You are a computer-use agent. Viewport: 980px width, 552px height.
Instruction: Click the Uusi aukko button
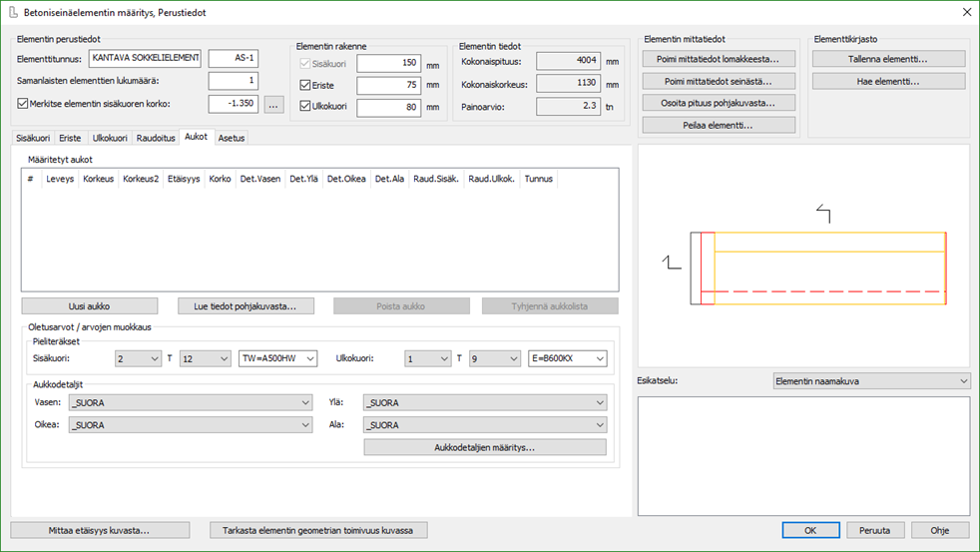[90, 306]
